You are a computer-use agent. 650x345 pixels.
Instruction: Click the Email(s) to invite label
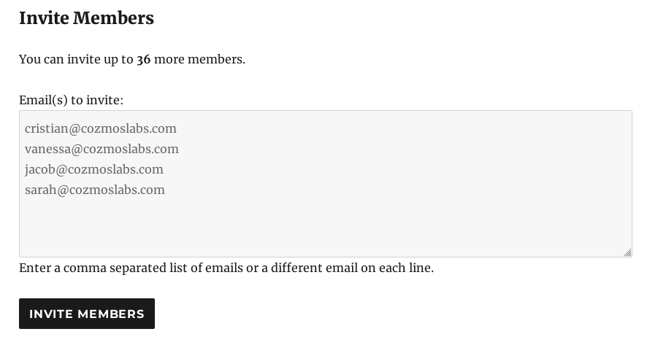click(x=71, y=100)
